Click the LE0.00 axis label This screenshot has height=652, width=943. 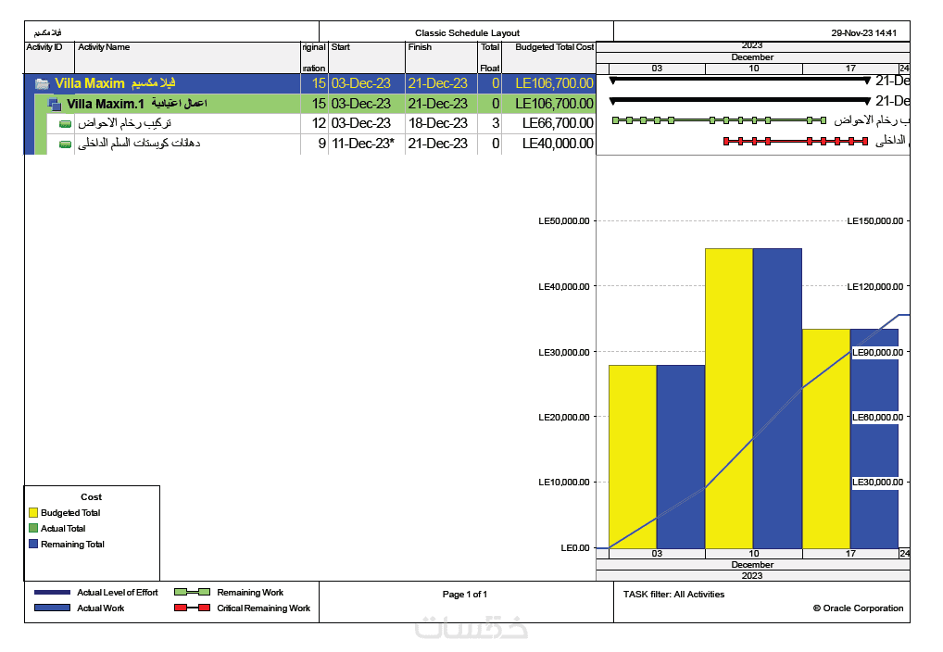575,548
